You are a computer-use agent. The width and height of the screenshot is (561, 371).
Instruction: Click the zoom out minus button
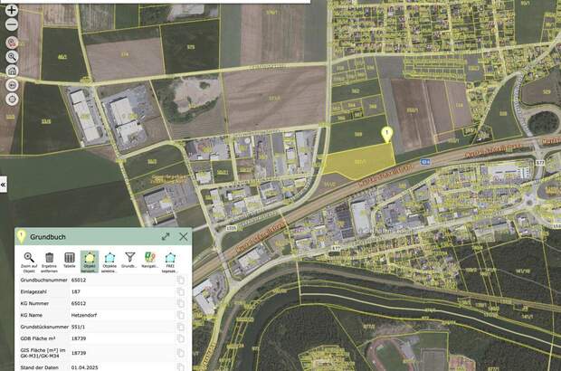coord(12,24)
